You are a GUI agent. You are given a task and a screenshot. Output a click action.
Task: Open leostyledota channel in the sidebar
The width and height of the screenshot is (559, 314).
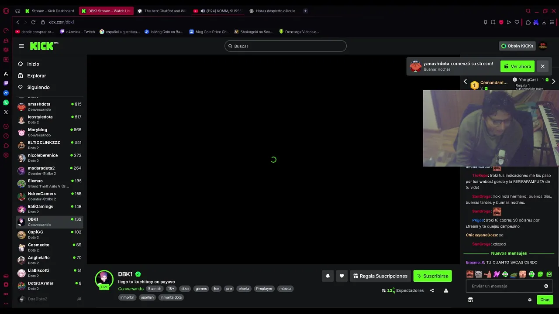49,119
